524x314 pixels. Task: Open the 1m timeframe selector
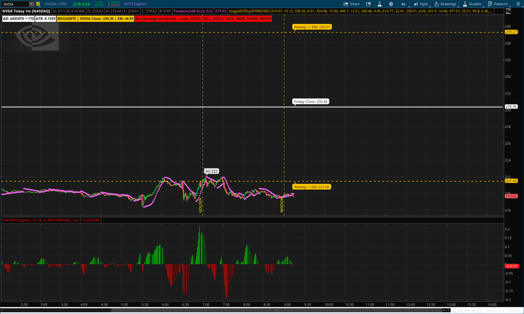point(403,4)
